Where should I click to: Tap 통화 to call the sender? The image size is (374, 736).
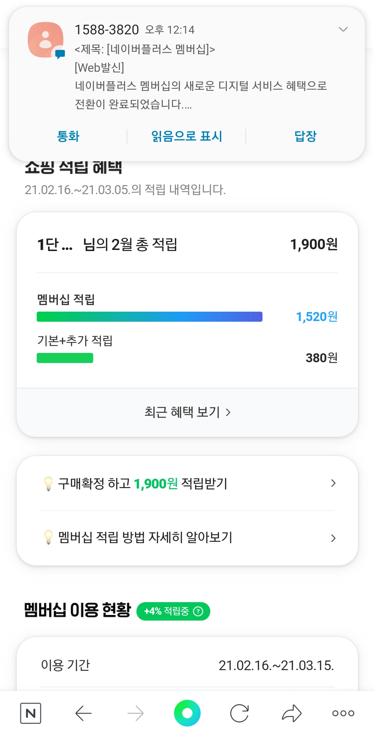pos(68,136)
